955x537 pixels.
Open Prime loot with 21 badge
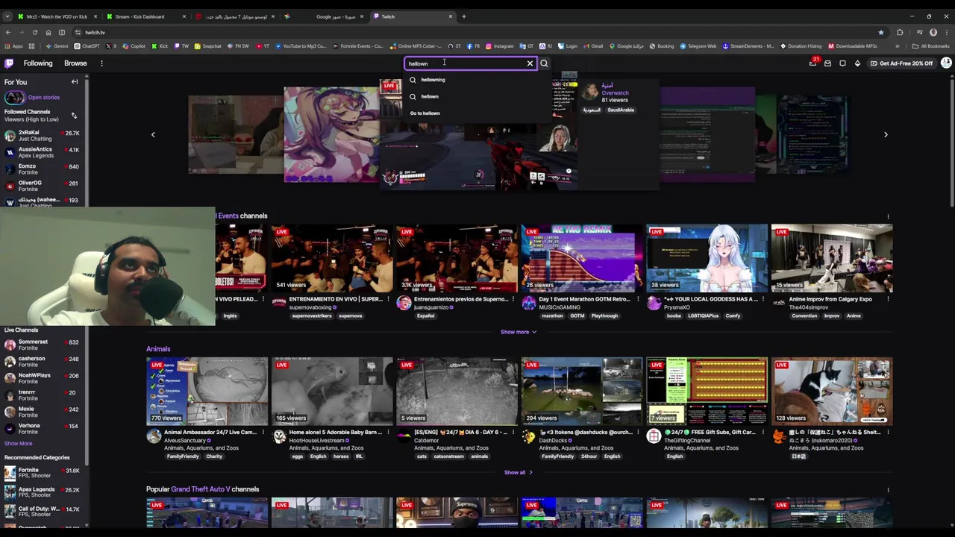813,63
